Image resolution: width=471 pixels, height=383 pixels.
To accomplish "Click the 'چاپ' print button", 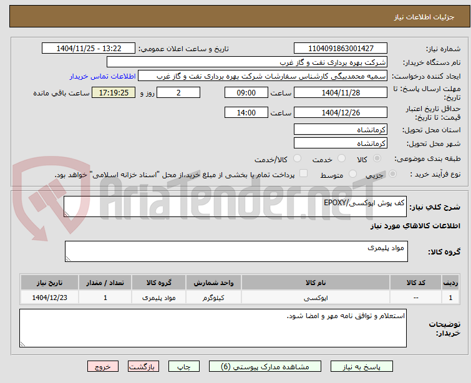I will click(184, 367).
